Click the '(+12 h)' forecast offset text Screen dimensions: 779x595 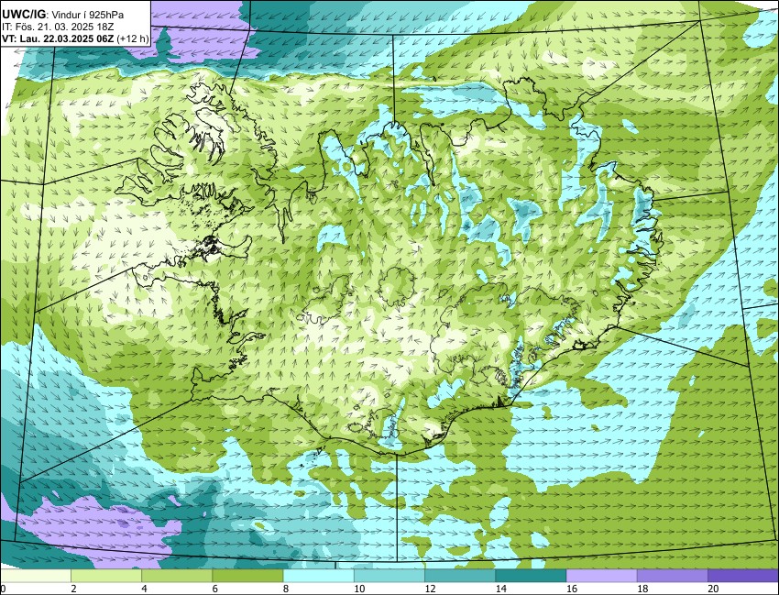tap(132, 39)
